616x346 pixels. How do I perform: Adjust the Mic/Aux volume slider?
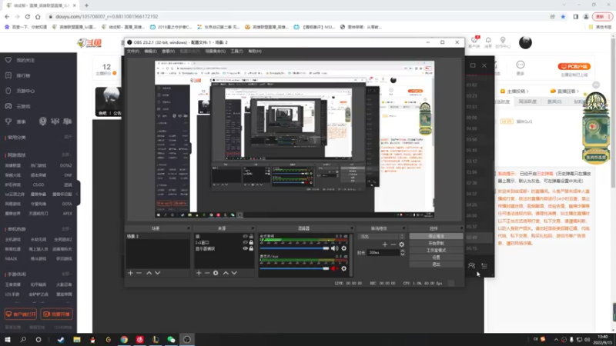click(294, 268)
